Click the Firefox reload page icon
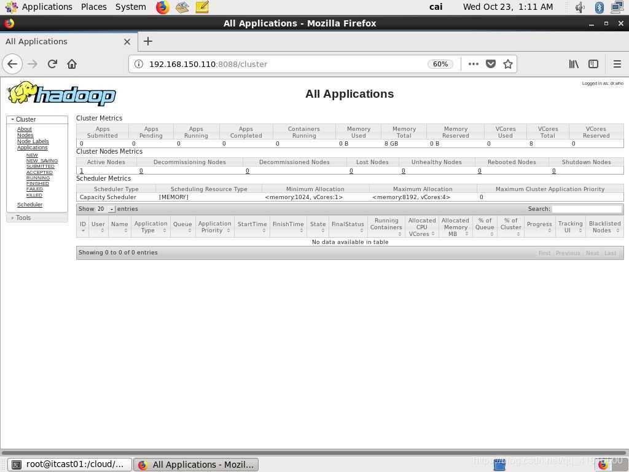This screenshot has height=472, width=629. coord(52,64)
